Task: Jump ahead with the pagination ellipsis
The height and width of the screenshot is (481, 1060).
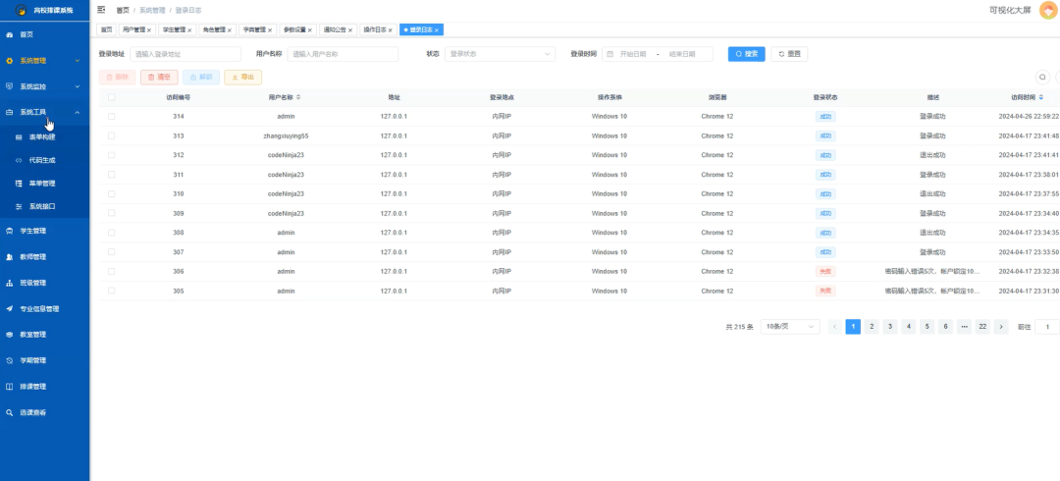Action: point(964,327)
